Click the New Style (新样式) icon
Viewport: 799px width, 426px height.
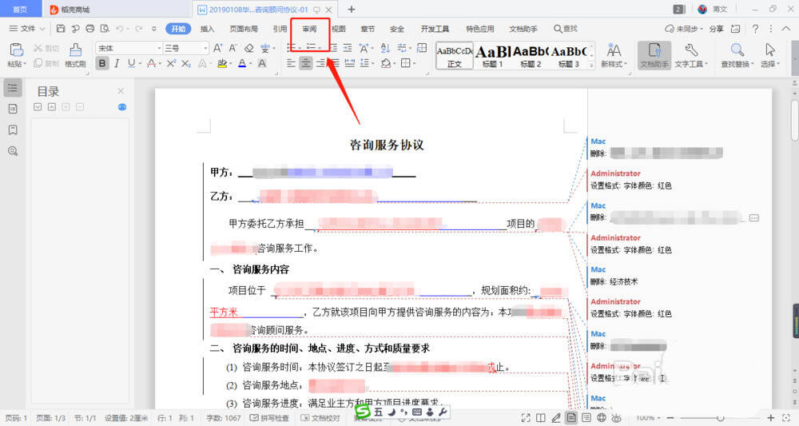click(x=614, y=50)
